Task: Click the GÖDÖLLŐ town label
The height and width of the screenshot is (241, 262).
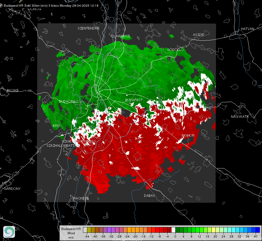Action: (176, 50)
